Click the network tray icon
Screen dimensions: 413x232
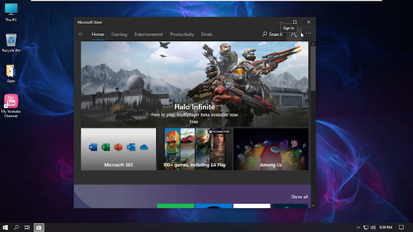pos(366,227)
